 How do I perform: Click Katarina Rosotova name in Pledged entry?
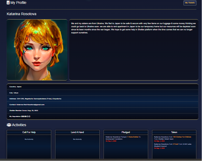click(x=113, y=137)
